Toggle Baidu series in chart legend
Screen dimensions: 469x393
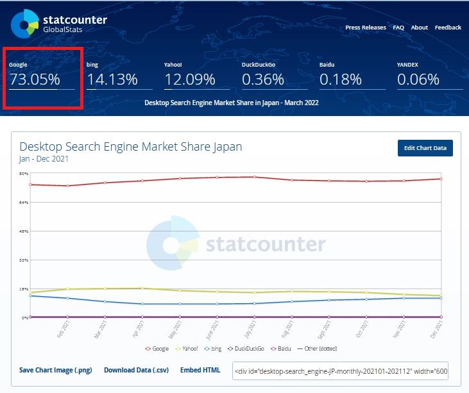(x=280, y=349)
